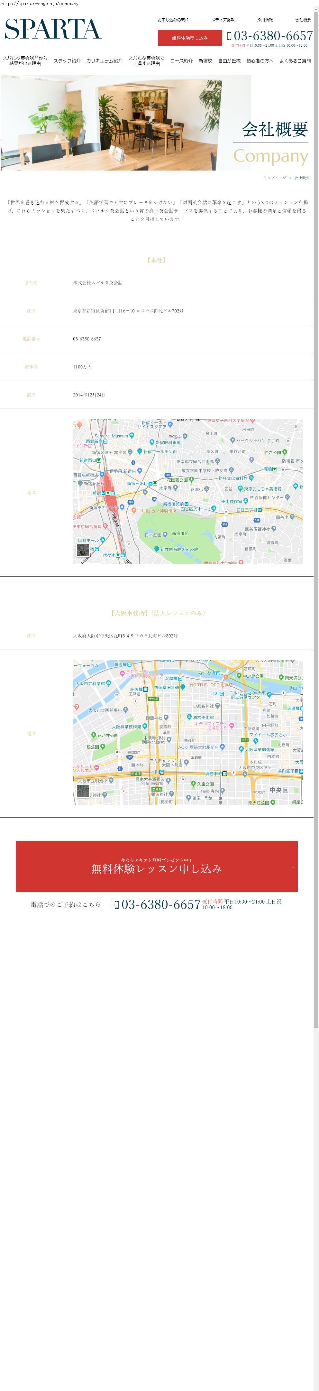Click the SPARTA logo
Viewport: 319px width, 1391px height.
[x=53, y=29]
